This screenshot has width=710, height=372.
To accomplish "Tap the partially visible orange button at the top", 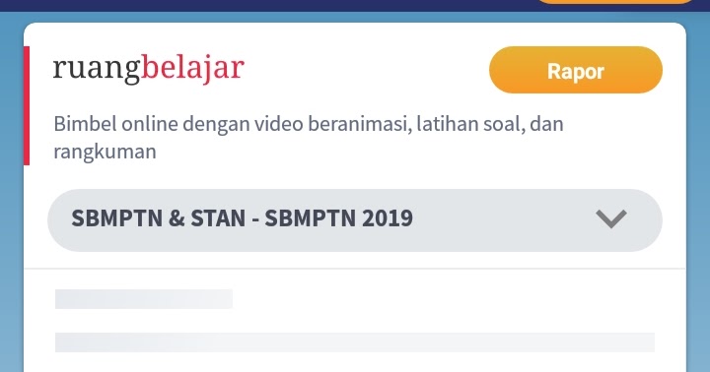I will 615,2.
